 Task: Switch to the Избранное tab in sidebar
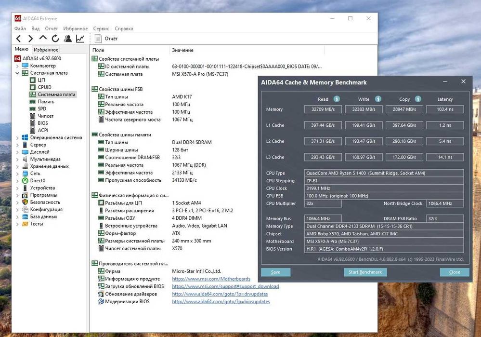pos(46,50)
